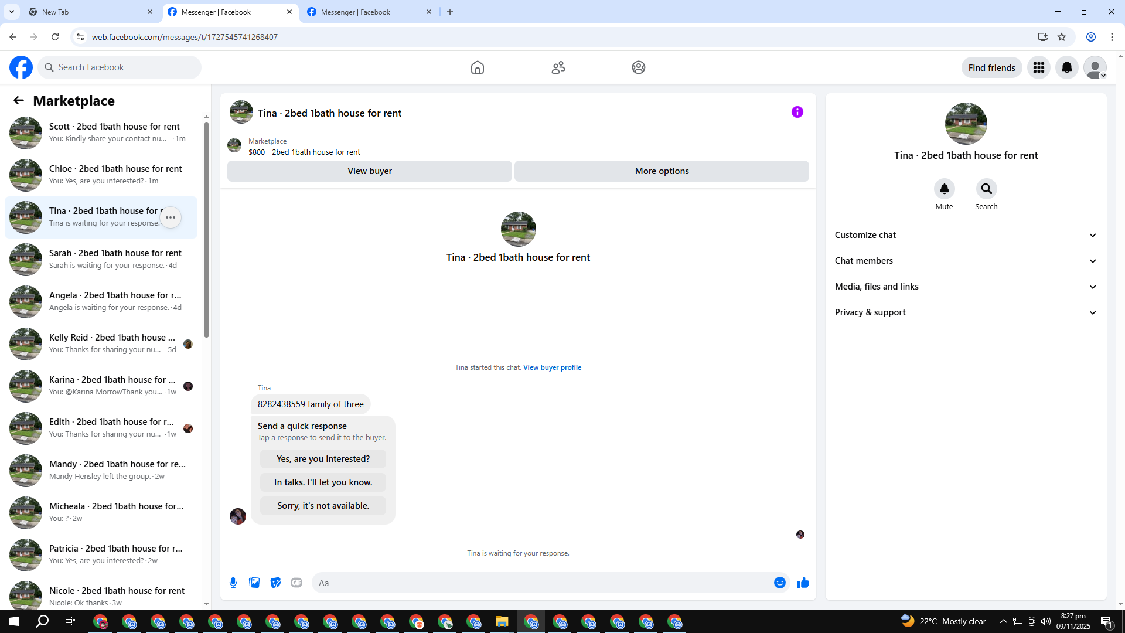Screen dimensions: 1125x633
Task: Click the View buyer button
Action: pos(369,171)
